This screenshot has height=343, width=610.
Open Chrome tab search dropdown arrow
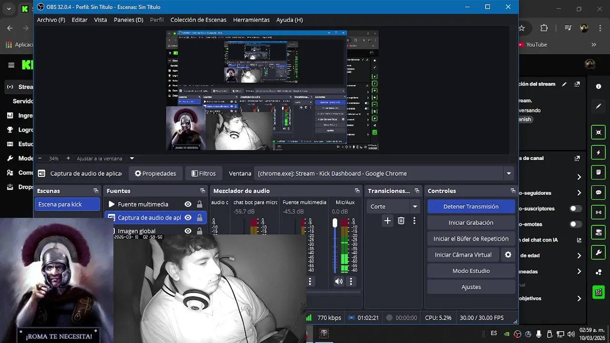9,9
